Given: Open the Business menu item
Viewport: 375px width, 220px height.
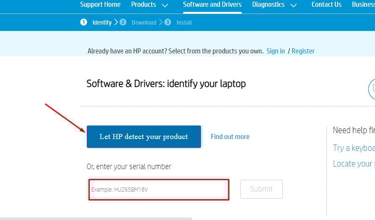Looking at the screenshot, I should click(363, 5).
